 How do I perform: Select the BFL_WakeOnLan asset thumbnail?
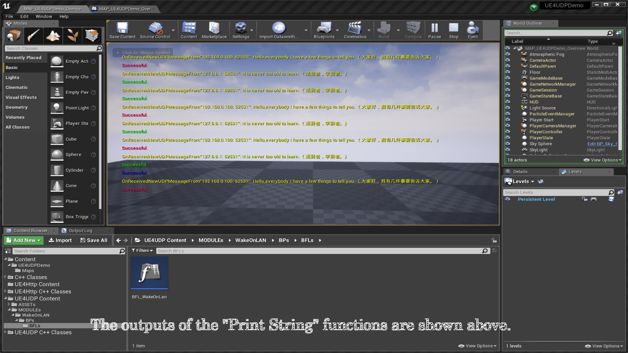click(149, 273)
